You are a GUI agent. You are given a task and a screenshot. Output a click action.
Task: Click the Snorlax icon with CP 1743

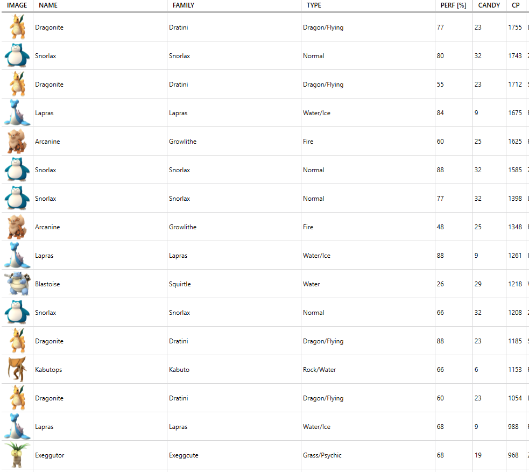pyautogui.click(x=17, y=55)
